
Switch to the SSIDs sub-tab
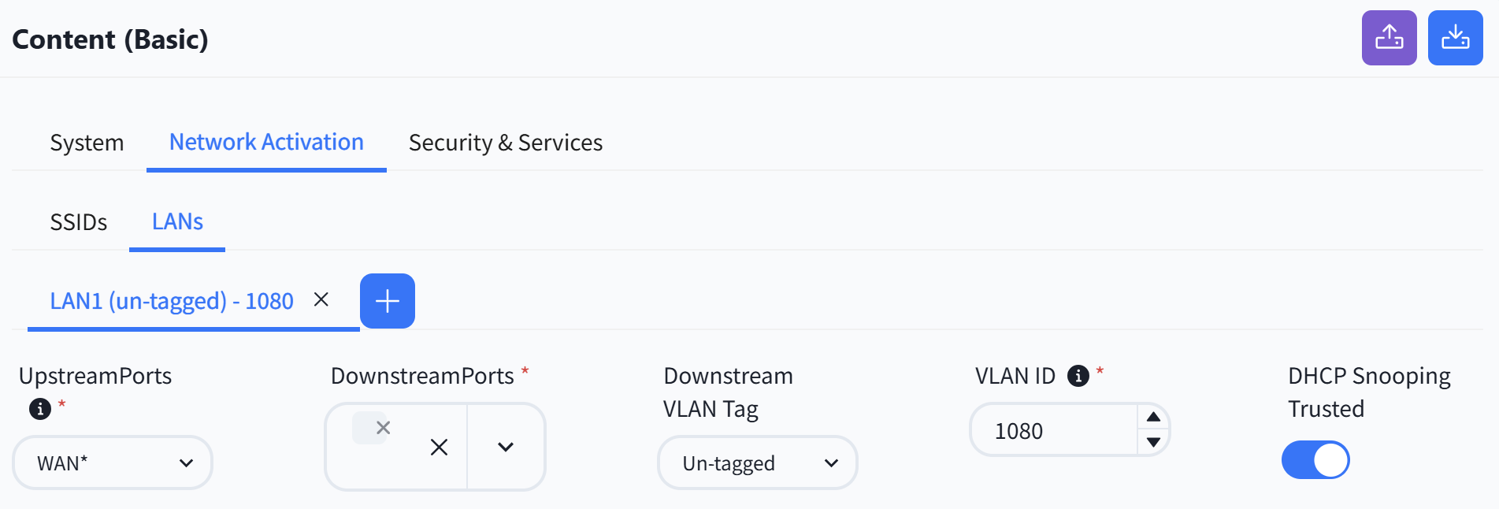click(79, 222)
